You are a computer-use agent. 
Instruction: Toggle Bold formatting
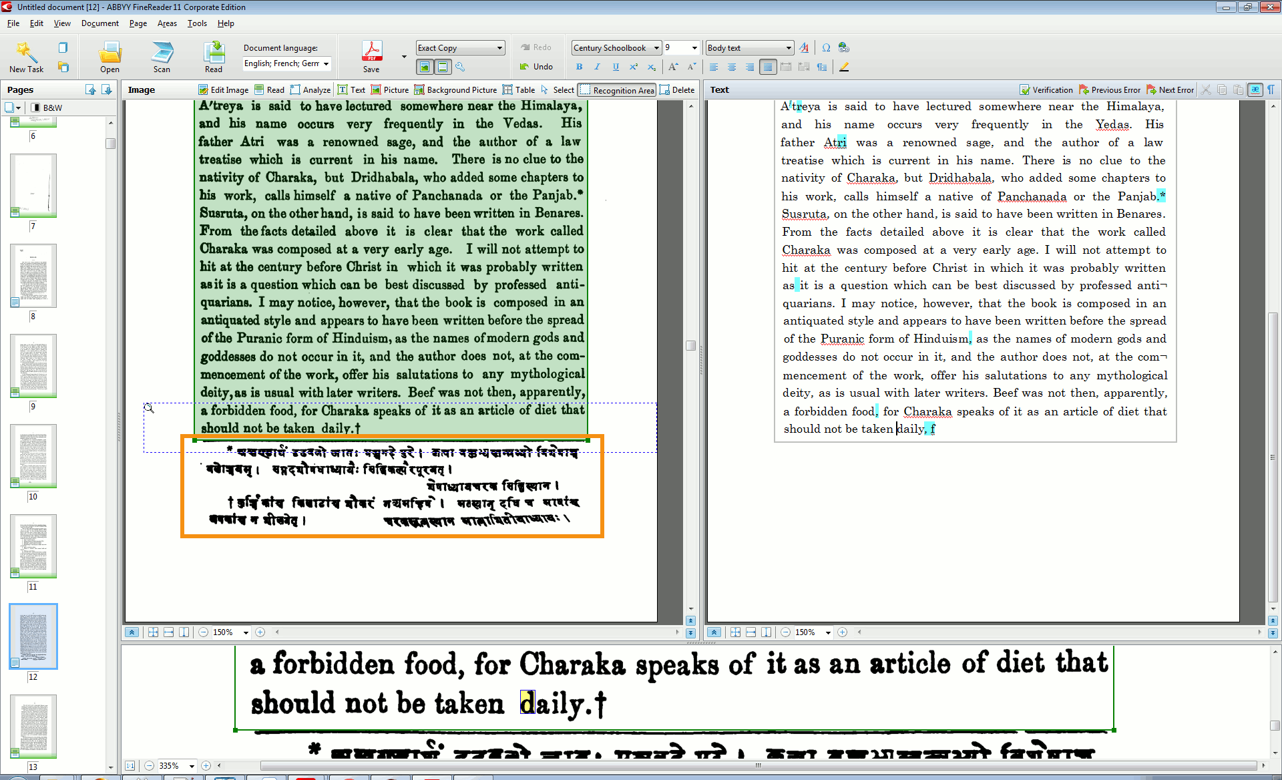tap(579, 67)
